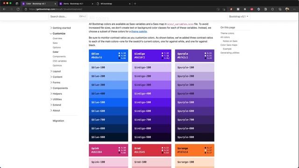Expand the Forms sidebar section
Screen dimensions: 299x168
tap(55, 83)
